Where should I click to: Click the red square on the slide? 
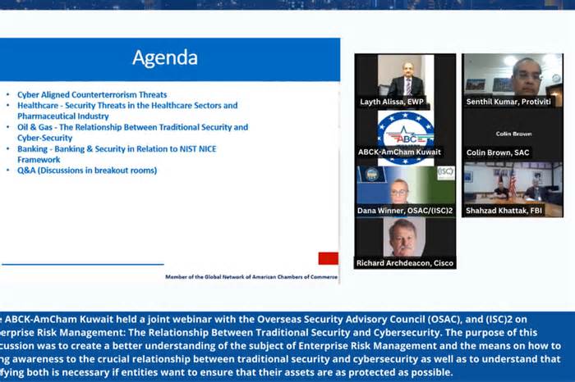point(329,258)
